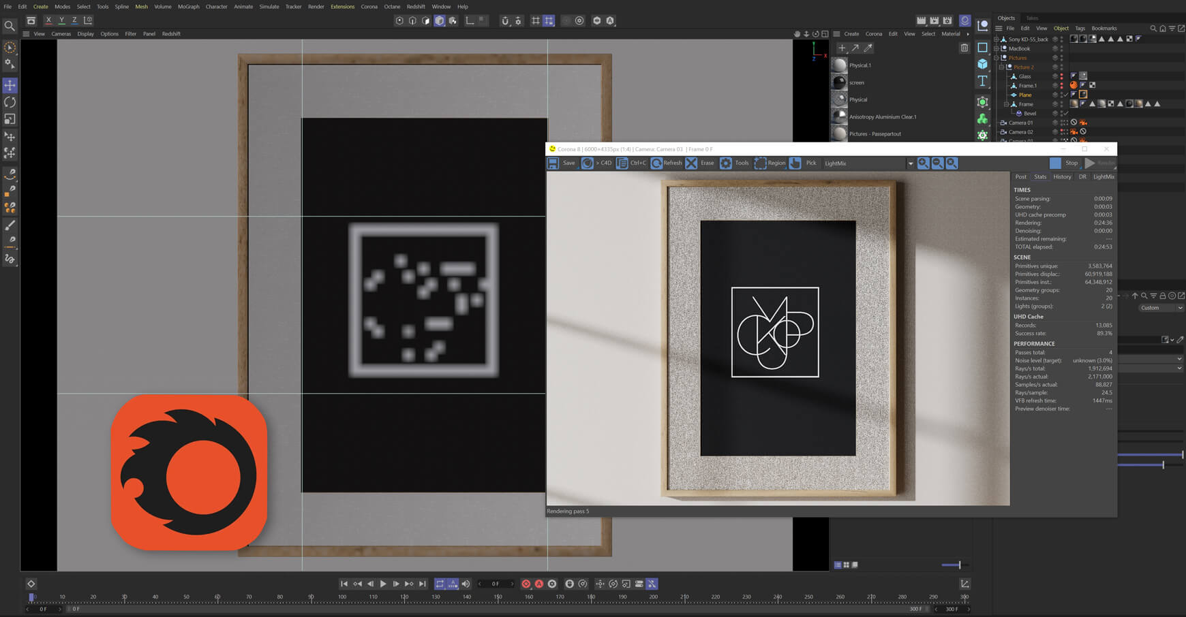Viewport: 1186px width, 617px height.
Task: Select the Rotate tool in left toolbar
Action: pos(10,102)
